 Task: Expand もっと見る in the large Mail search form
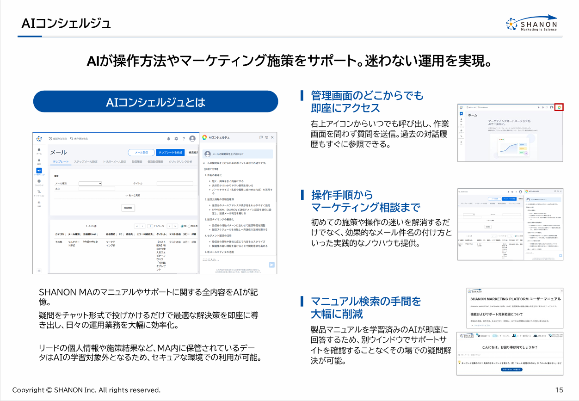click(x=133, y=195)
